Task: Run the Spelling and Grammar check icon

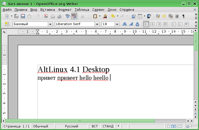Action: [68, 16]
